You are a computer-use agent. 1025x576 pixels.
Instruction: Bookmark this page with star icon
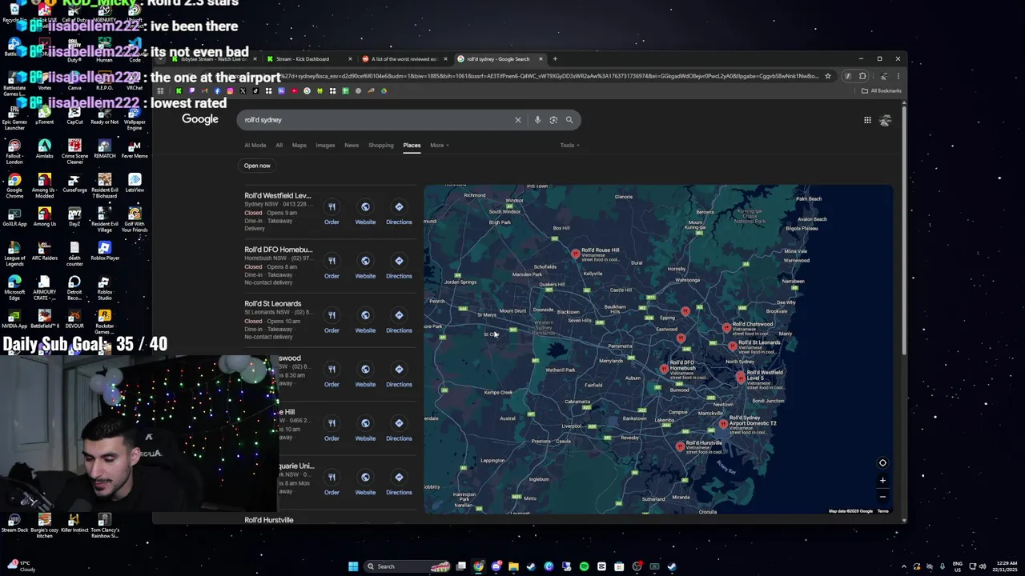pos(828,76)
